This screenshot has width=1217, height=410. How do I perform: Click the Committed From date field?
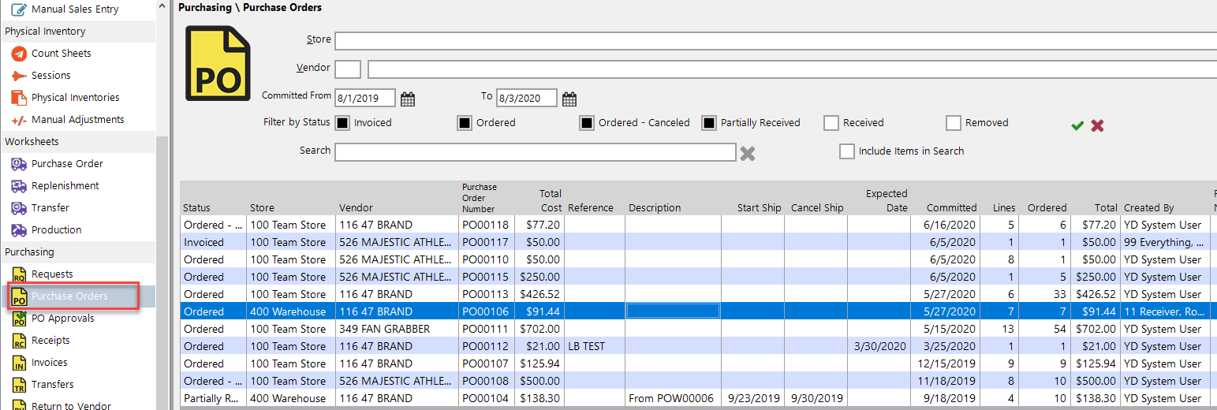[x=366, y=99]
